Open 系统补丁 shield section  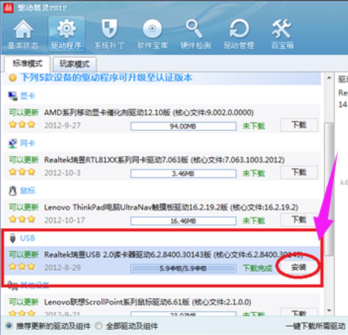(109, 34)
